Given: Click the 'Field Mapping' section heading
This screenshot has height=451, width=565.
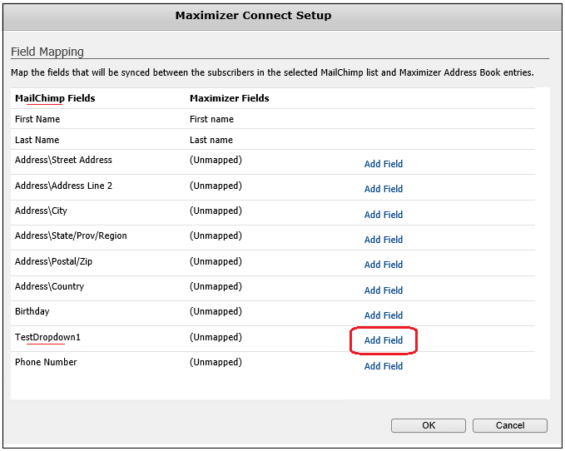Looking at the screenshot, I should click(x=47, y=52).
